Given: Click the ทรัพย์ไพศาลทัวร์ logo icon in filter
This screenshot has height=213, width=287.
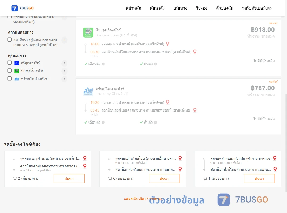Looking at the screenshot, I should (x=17, y=79).
